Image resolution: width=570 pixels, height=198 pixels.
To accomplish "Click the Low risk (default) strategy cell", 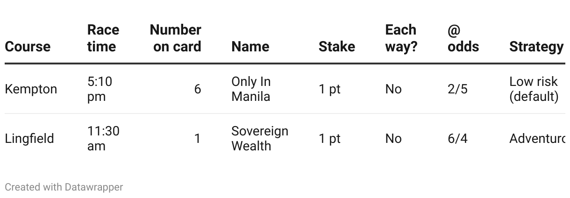I will tap(533, 89).
